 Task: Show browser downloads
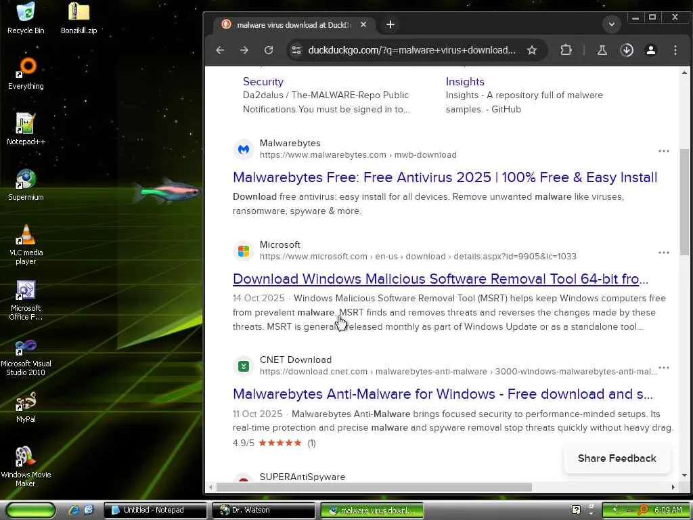click(x=627, y=50)
